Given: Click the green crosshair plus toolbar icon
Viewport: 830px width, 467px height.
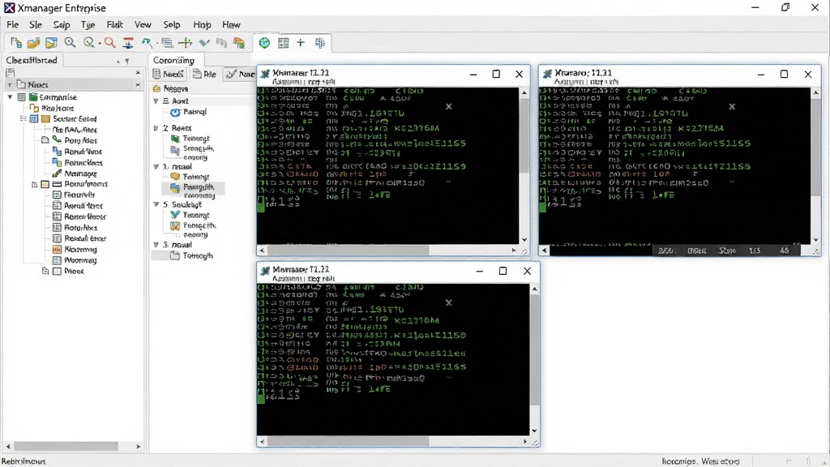Looking at the screenshot, I should click(x=186, y=43).
